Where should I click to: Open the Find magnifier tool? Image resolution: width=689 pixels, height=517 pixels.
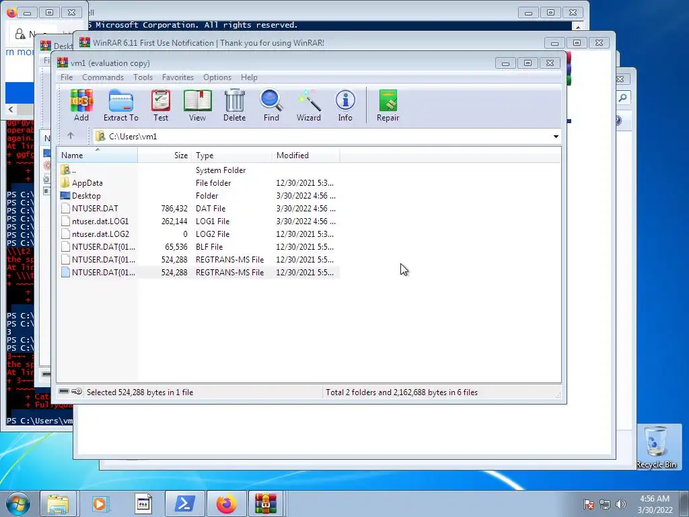tap(271, 105)
